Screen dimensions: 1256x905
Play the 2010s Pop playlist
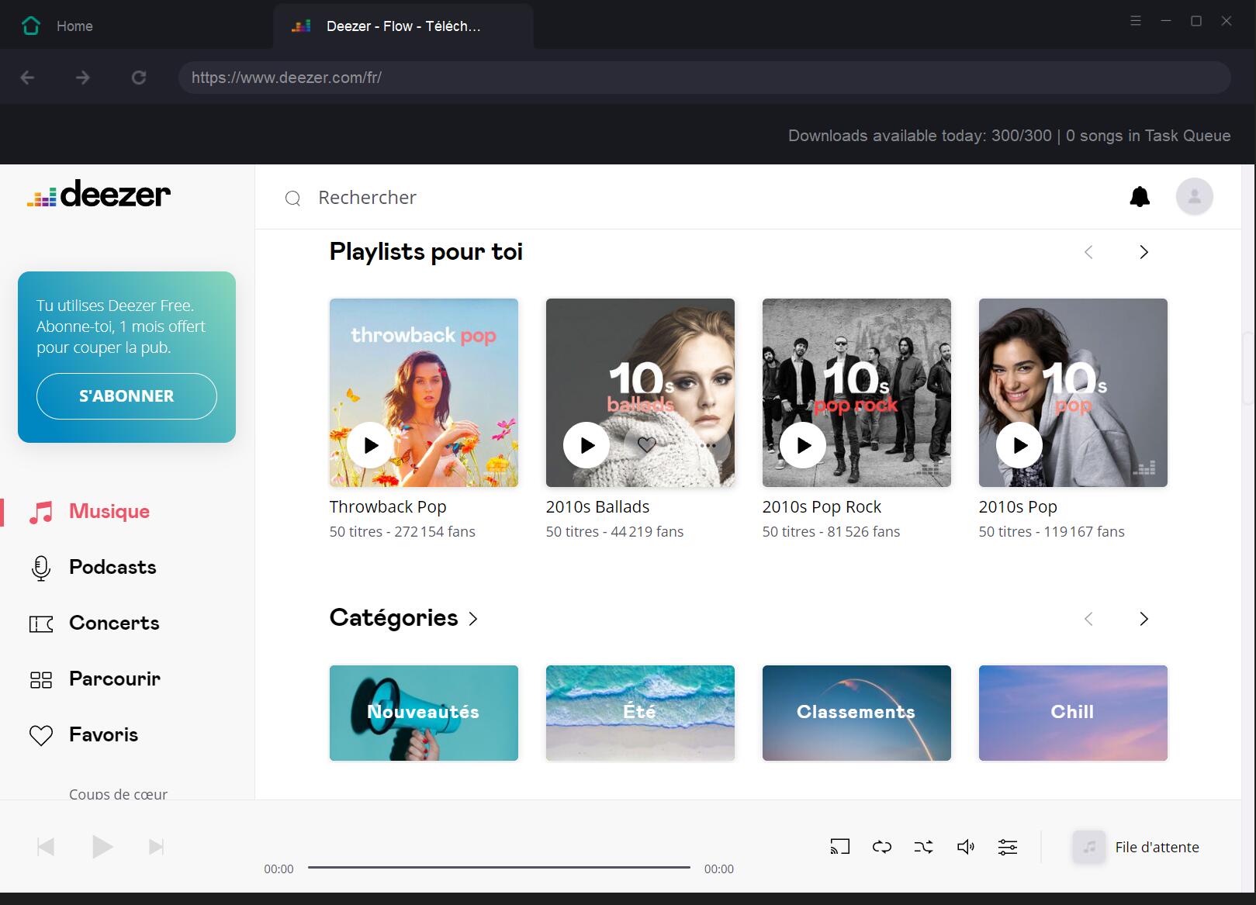point(1019,445)
